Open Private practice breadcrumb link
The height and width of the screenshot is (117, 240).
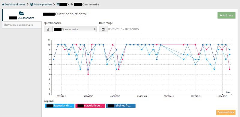click(x=41, y=4)
